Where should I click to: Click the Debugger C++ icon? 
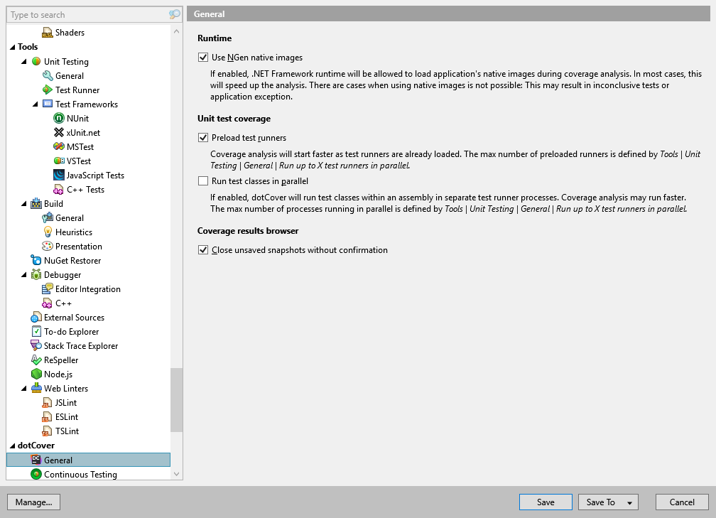click(48, 303)
